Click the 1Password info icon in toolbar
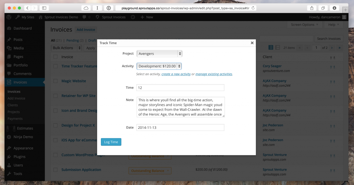Screen dimensions: 354x185 point(109,8)
